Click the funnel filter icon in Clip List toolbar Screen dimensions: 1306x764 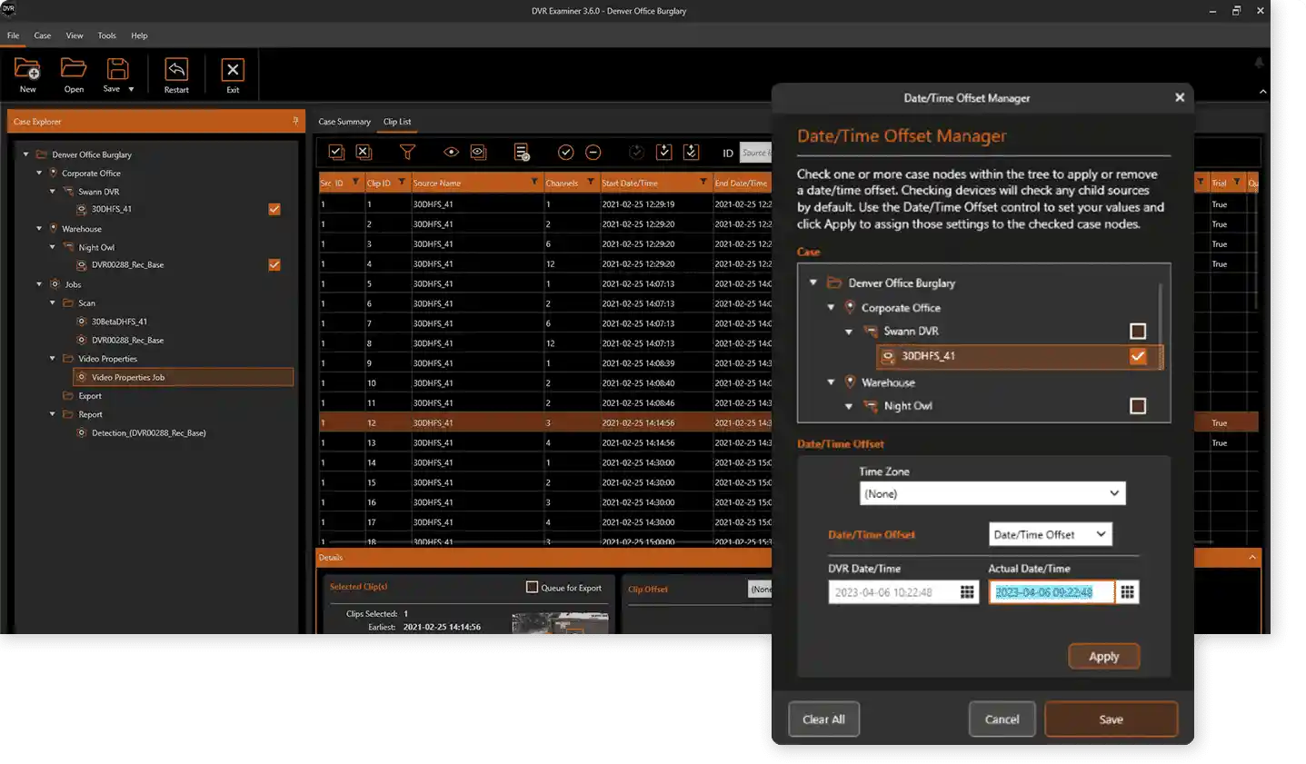pos(407,152)
